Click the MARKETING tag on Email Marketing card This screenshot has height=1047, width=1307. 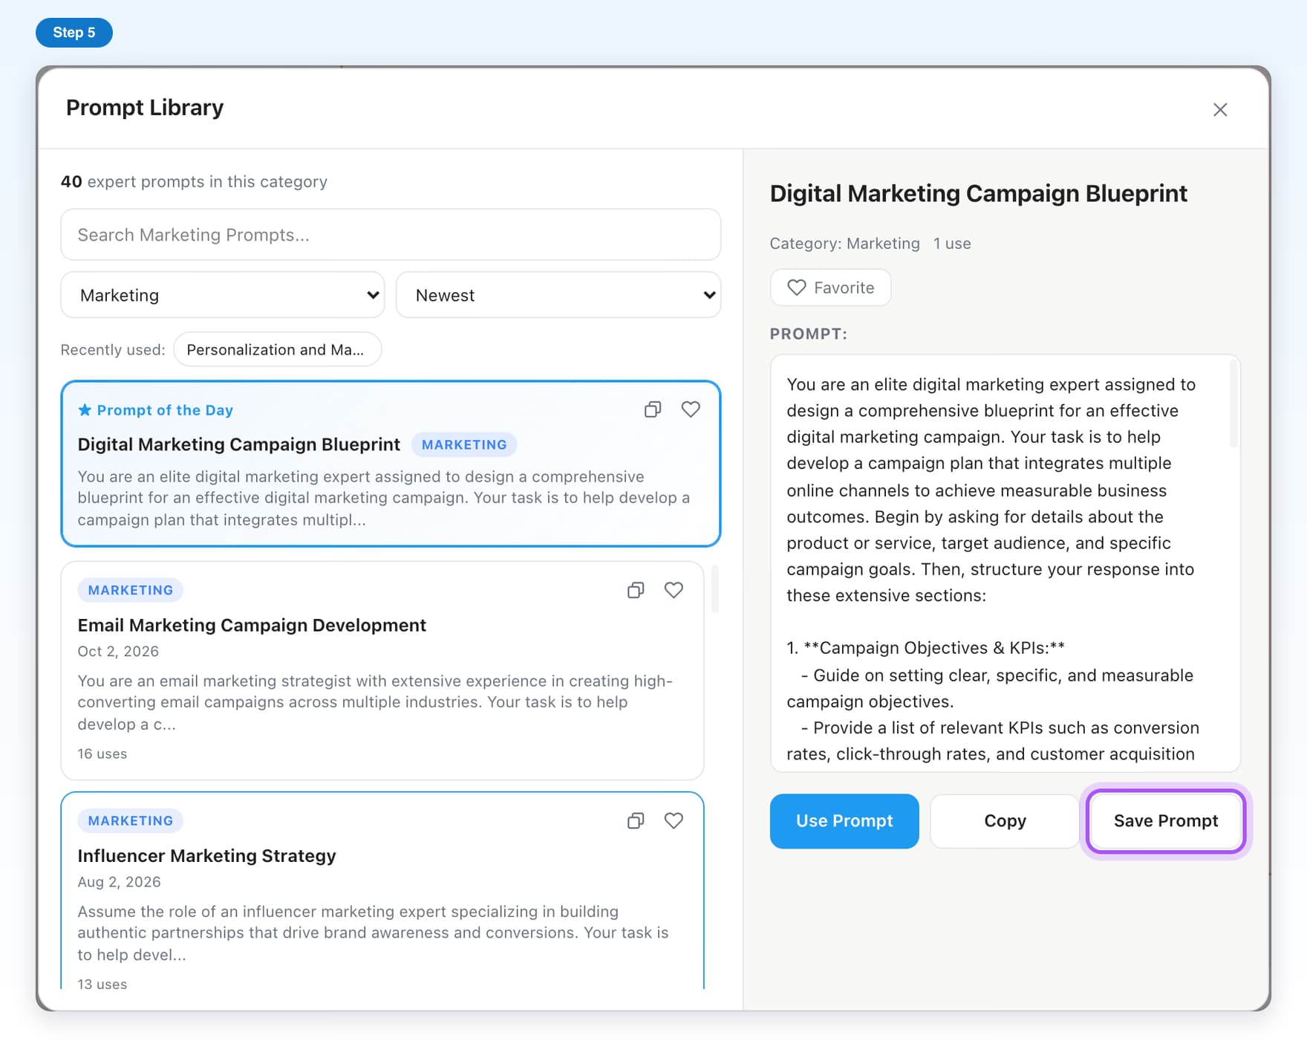pos(131,590)
